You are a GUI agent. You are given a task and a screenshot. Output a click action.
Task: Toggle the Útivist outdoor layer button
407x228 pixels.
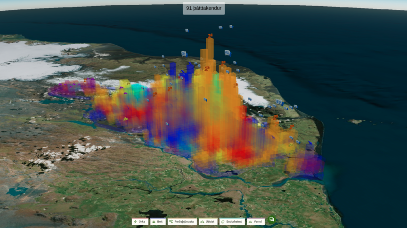(x=208, y=221)
